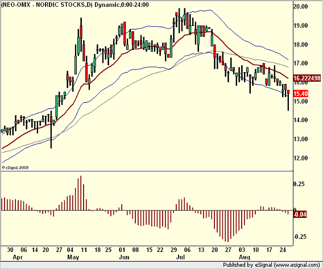Click the -0.25 indicator axis label
Viewport: 323px width, 269px height.
tap(300, 237)
